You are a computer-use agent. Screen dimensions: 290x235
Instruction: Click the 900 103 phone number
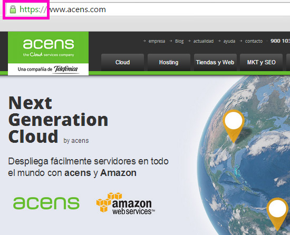280,41
